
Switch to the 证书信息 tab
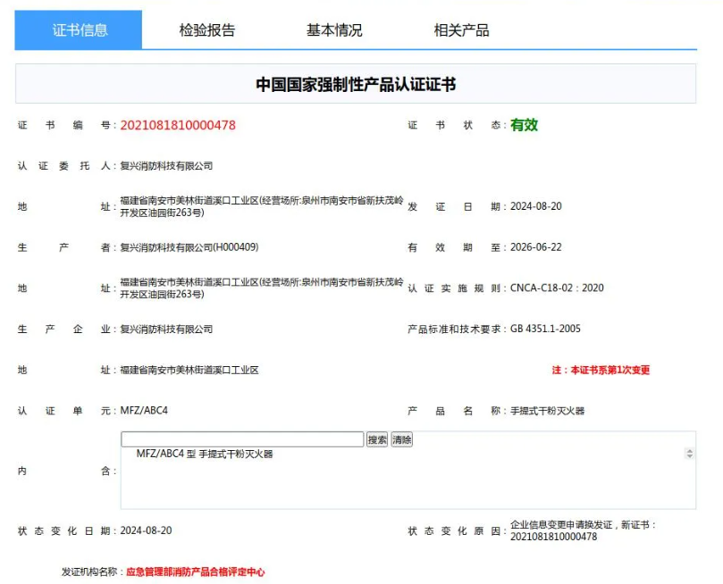pyautogui.click(x=79, y=30)
